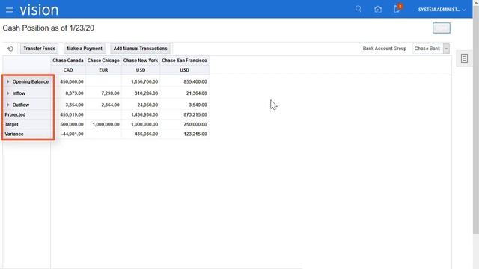Open the notifications flag icon

click(397, 8)
